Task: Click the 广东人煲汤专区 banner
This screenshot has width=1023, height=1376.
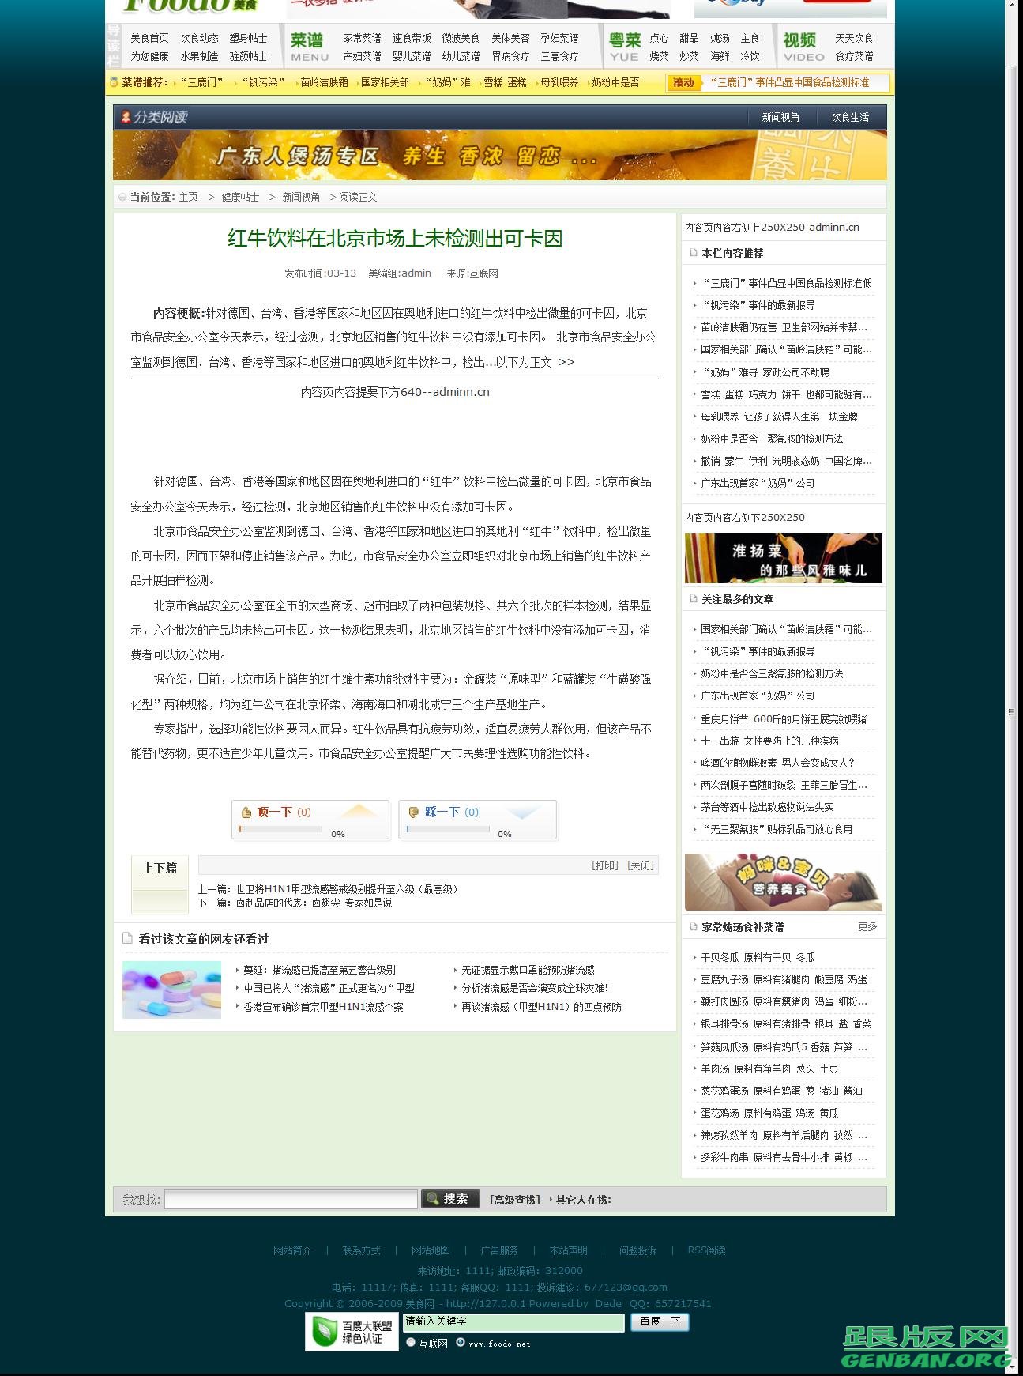Action: (x=499, y=156)
